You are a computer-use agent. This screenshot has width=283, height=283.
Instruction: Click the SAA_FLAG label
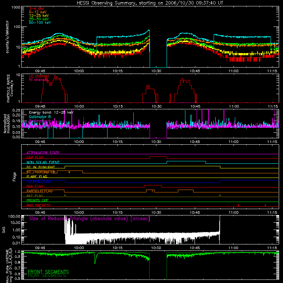(x=35, y=186)
